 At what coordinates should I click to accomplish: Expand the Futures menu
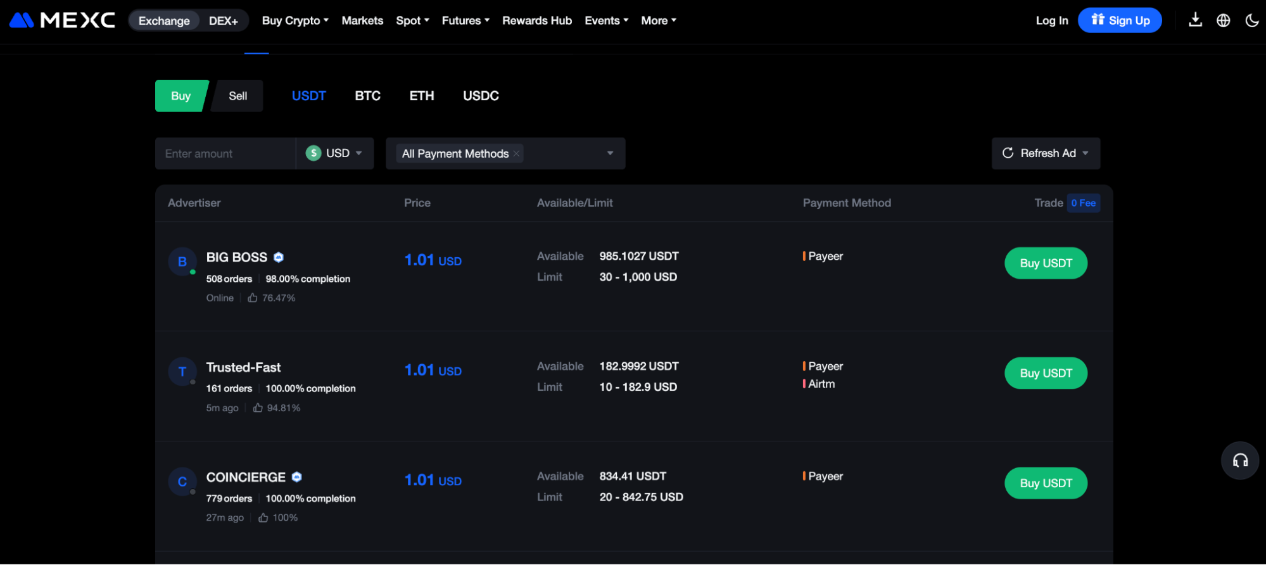click(465, 20)
